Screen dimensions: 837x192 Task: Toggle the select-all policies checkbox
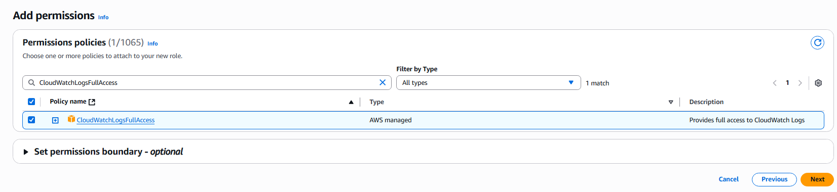[31, 102]
